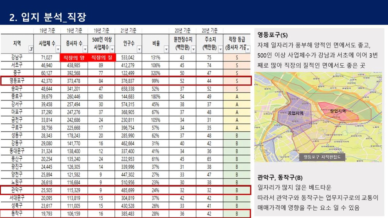Click the 송파구 region cell
Viewport: 388px width, 218px height.
[17, 89]
